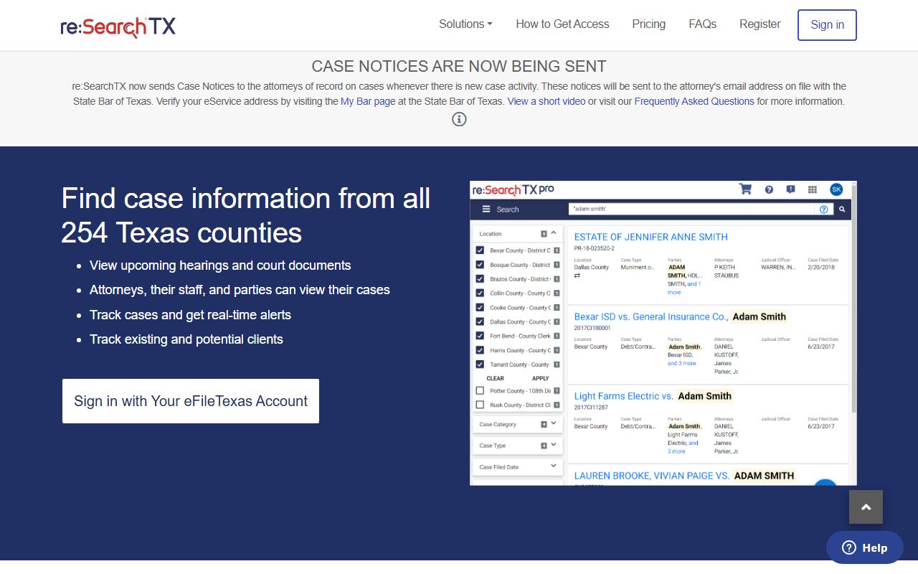
Task: Expand the Case Type filter
Action: (x=517, y=446)
